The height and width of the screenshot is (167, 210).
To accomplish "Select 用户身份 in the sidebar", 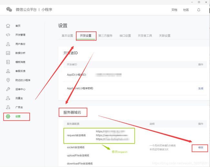I will (20, 44).
